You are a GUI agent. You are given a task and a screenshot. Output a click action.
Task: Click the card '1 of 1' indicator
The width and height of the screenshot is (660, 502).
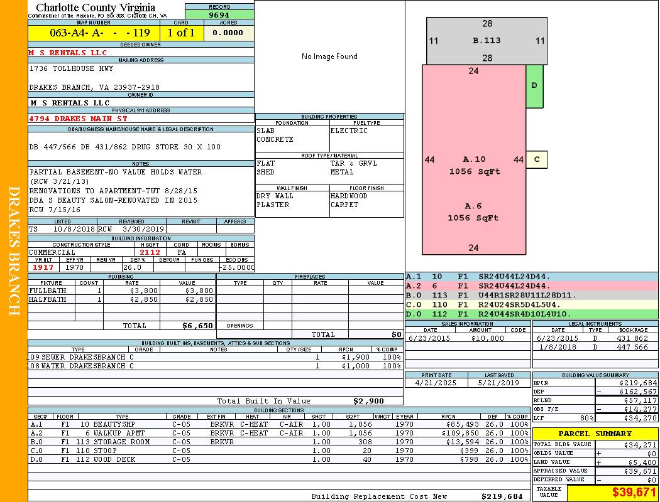click(x=182, y=33)
